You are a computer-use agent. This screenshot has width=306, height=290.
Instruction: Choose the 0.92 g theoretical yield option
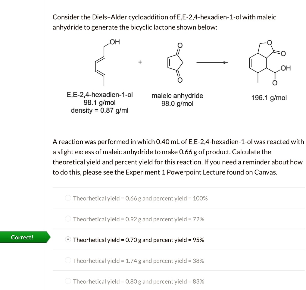[138, 219]
